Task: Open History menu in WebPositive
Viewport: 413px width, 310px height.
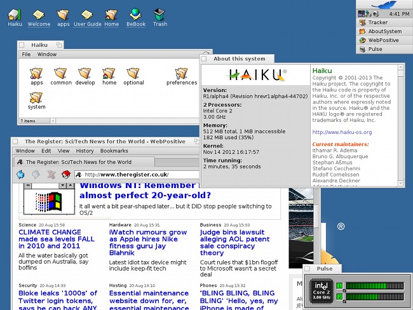Action: tap(85, 151)
